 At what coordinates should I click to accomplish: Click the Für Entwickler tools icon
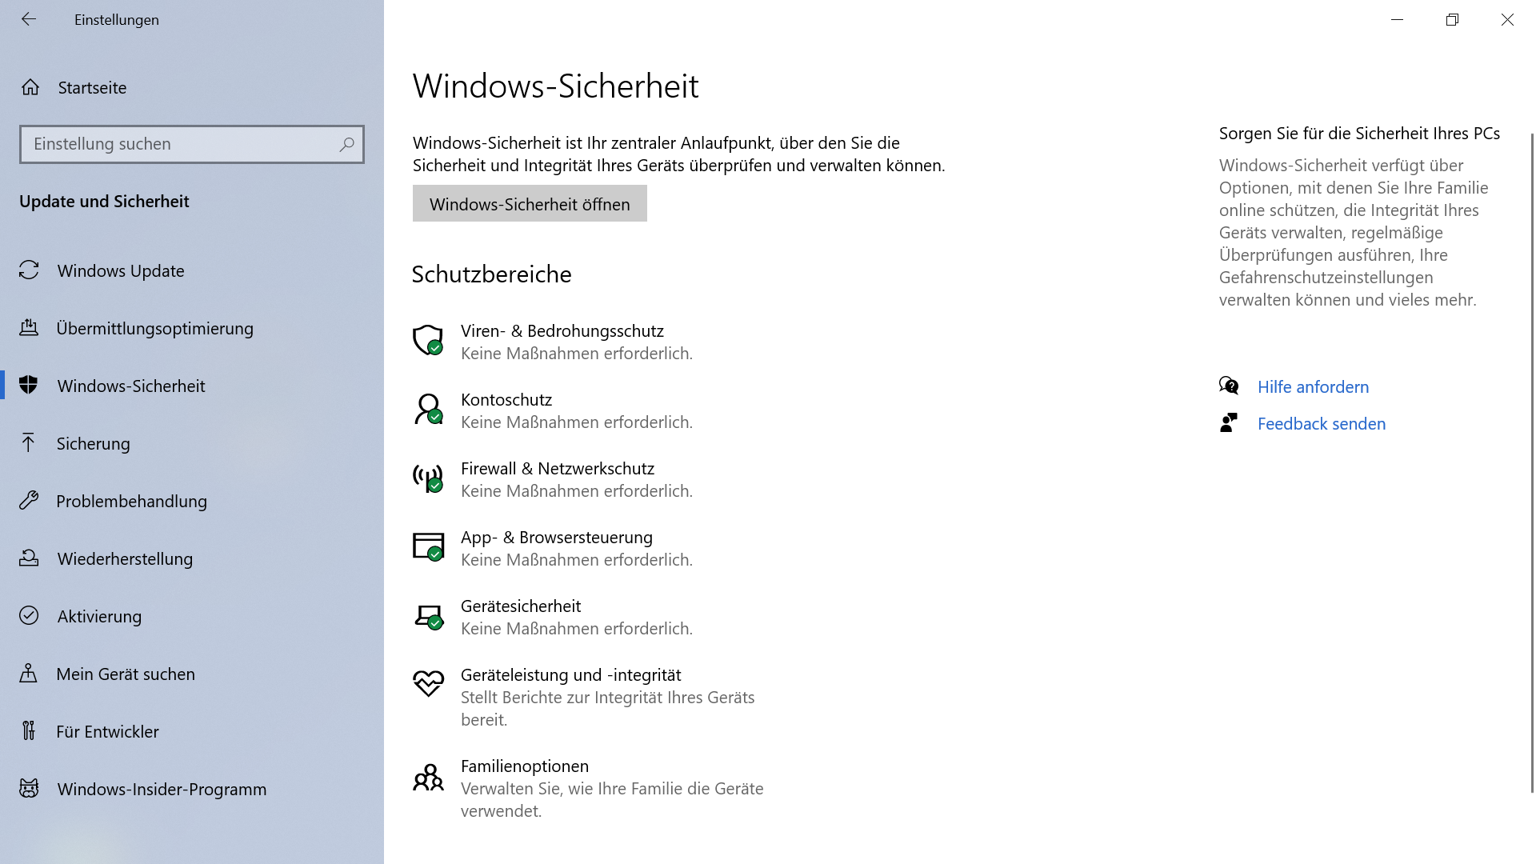coord(29,731)
